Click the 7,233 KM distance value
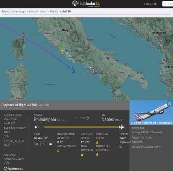 (9, 123)
